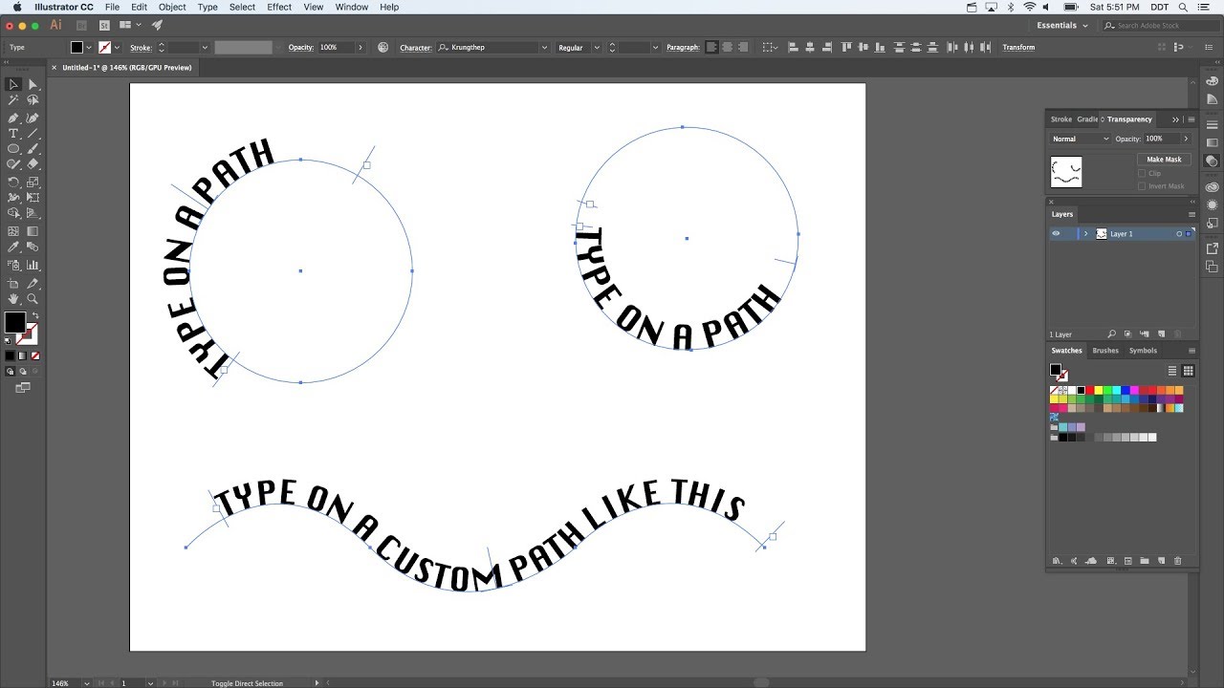Select the Rotate tool
The width and height of the screenshot is (1224, 688).
click(13, 182)
